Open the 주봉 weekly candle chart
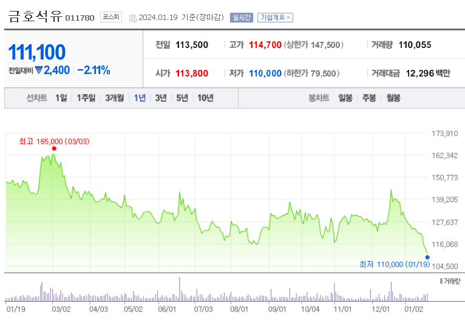Viewport: 465px width, 323px height. 369,98
